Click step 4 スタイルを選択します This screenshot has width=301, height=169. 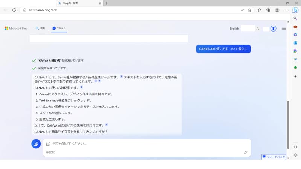pyautogui.click(x=56, y=113)
